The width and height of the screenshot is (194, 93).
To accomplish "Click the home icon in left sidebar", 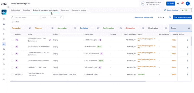I will [x=4, y=19].
